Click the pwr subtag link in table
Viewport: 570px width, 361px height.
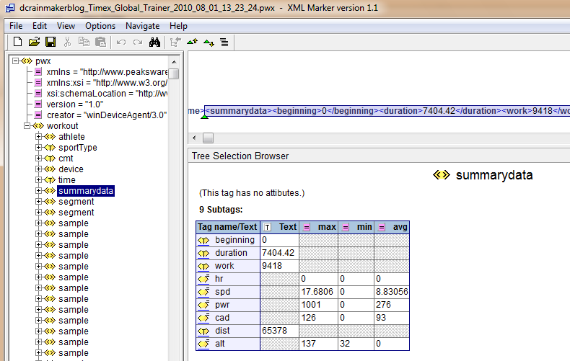click(x=222, y=305)
